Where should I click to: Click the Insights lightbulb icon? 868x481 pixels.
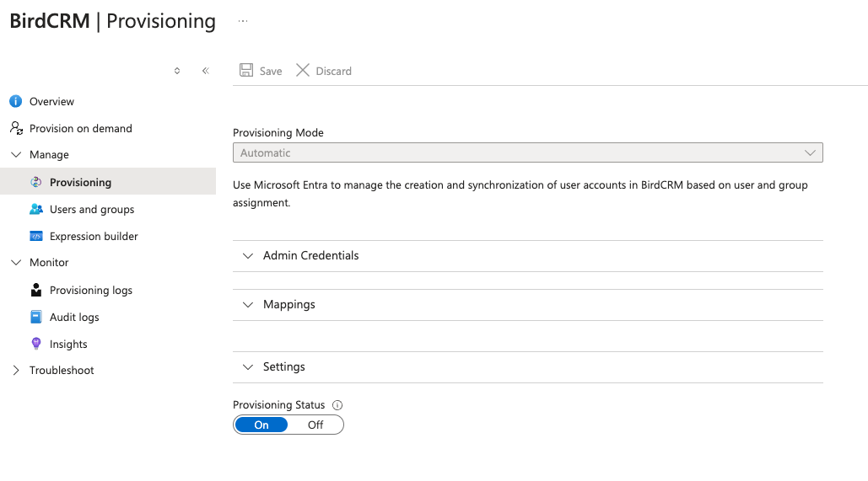pos(36,344)
